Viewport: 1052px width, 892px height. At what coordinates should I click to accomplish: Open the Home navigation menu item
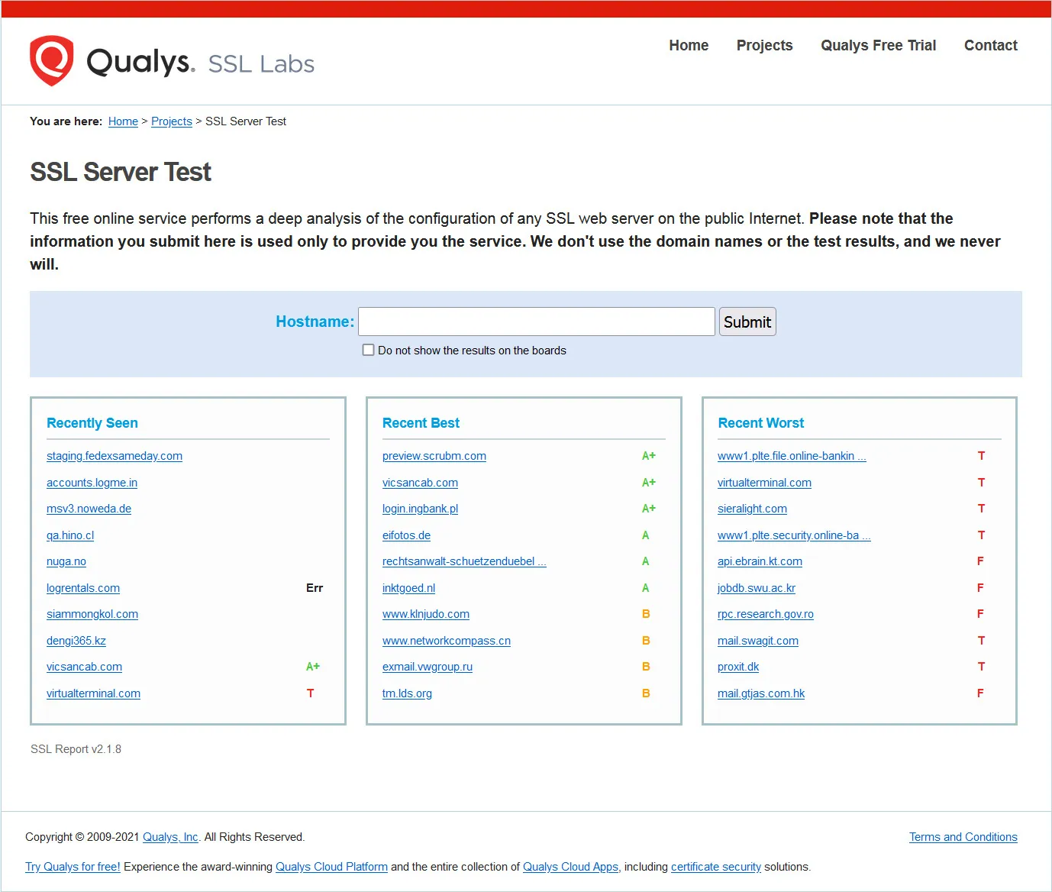pos(688,46)
